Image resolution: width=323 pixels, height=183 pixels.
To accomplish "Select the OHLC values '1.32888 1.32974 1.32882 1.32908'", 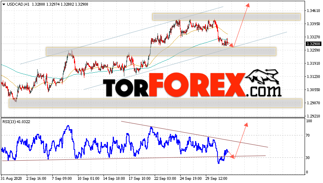I will (60, 4).
